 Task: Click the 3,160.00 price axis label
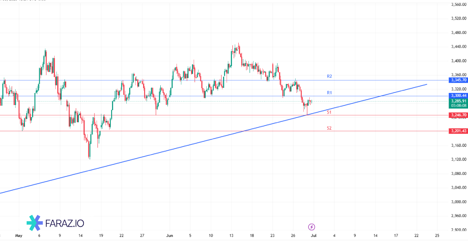pos(459,145)
